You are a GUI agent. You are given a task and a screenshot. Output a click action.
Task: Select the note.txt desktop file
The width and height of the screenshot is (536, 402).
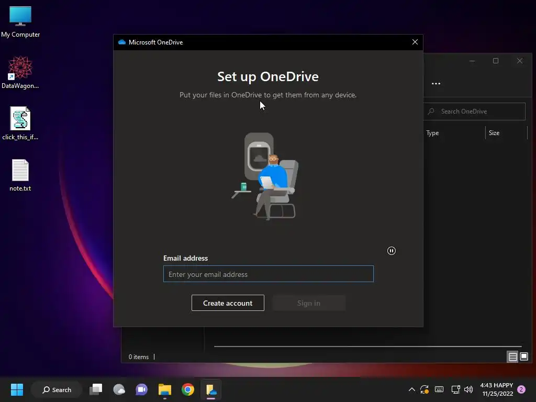pos(20,175)
